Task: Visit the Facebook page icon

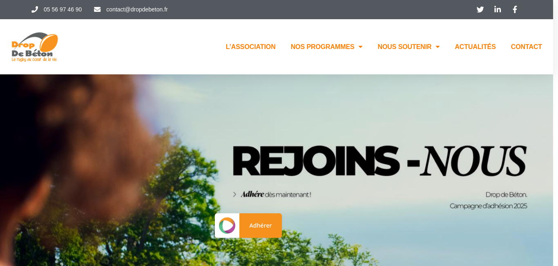Action: pos(515,9)
